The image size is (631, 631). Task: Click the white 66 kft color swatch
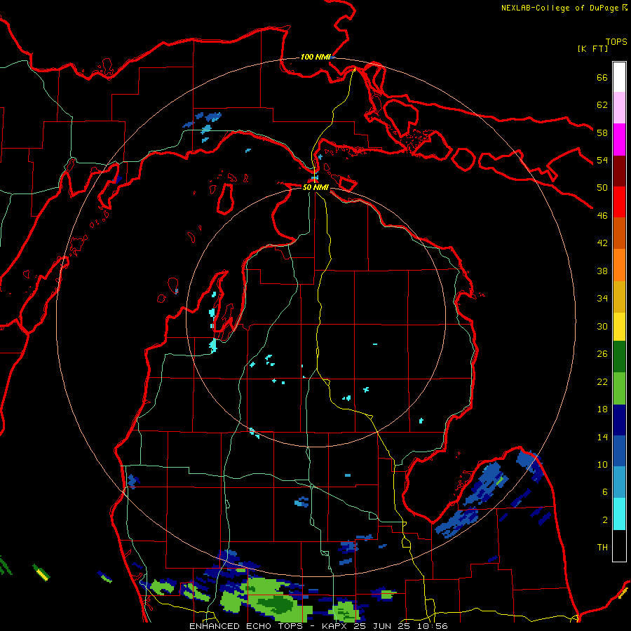pyautogui.click(x=619, y=77)
